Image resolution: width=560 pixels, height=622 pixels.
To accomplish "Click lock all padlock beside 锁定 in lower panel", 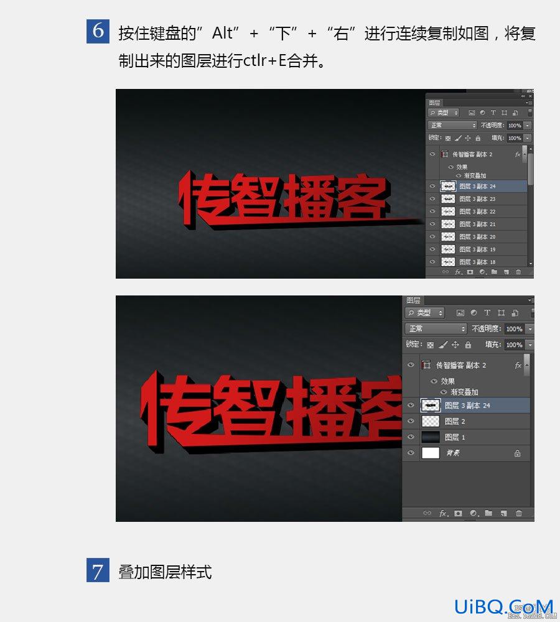I will 468,345.
